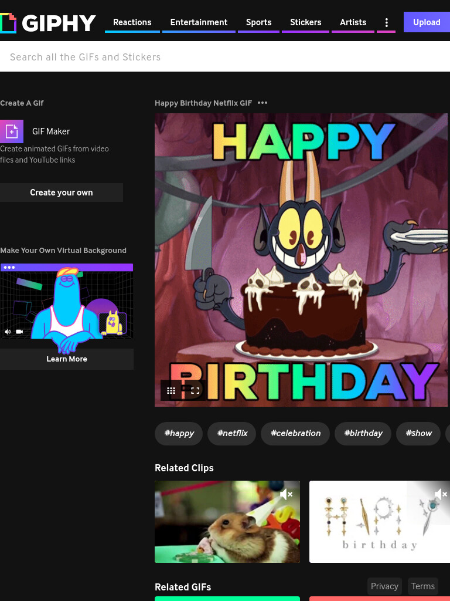Viewport: 450px width, 601px height.
Task: Open the options dots beside the GIF title
Action: coord(262,103)
